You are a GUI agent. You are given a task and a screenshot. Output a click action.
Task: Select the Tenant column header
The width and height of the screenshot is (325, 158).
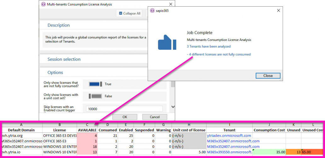230,130
